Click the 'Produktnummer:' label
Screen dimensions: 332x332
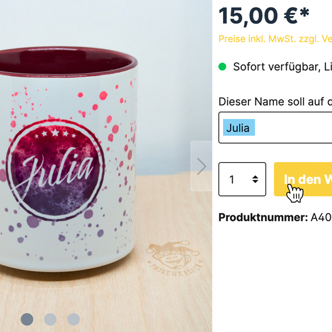[x=263, y=217]
